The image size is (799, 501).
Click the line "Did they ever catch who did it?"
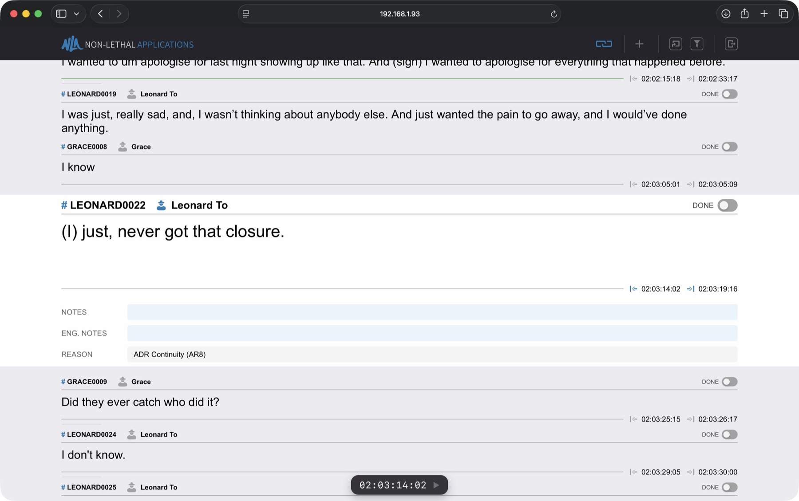coord(140,402)
